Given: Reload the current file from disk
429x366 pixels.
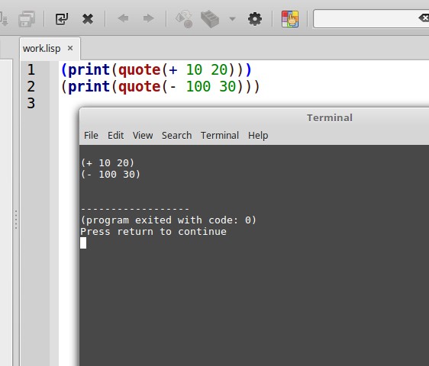Looking at the screenshot, I should pyautogui.click(x=62, y=19).
